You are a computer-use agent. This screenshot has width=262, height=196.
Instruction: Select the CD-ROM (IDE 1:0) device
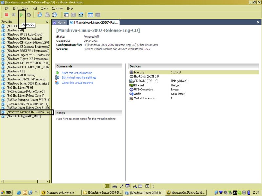(x=194, y=81)
